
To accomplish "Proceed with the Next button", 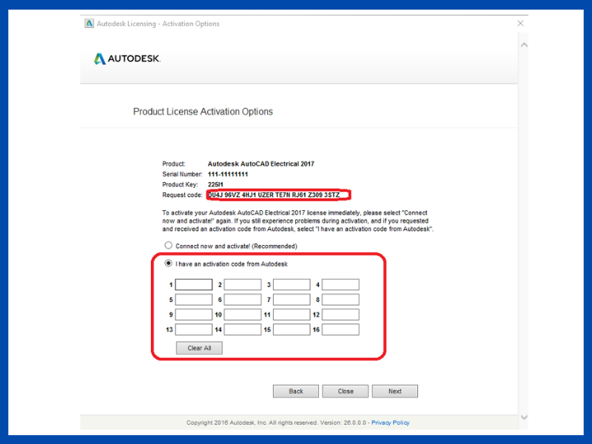I will [x=394, y=391].
